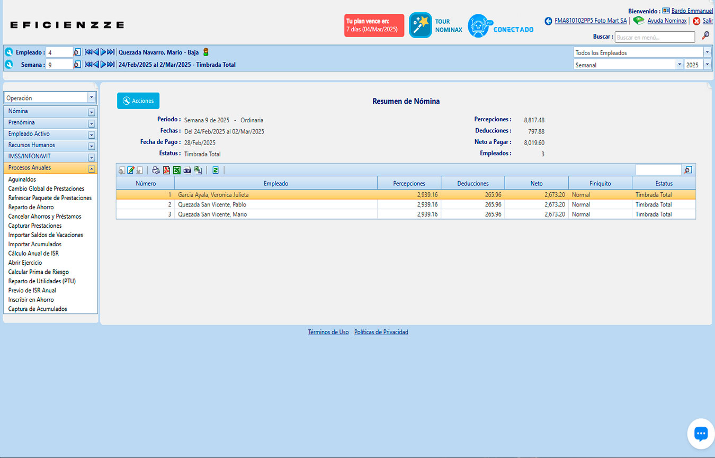Print the payroll summary grid

click(156, 170)
